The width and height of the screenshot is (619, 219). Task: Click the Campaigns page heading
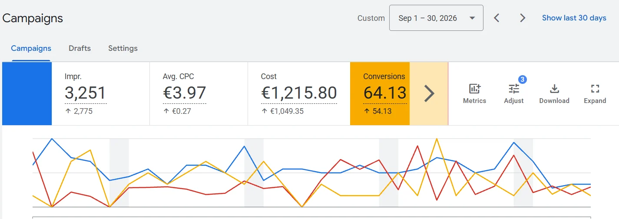(x=33, y=18)
